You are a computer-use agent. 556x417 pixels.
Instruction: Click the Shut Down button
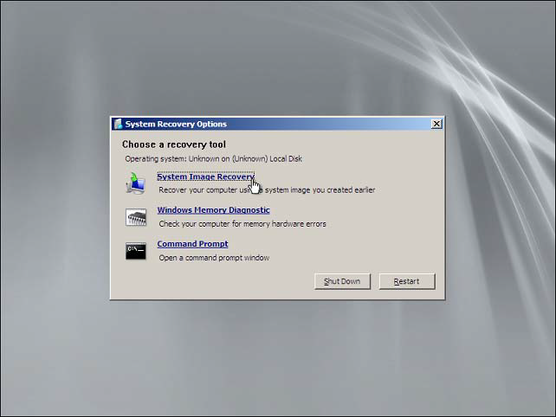point(342,281)
